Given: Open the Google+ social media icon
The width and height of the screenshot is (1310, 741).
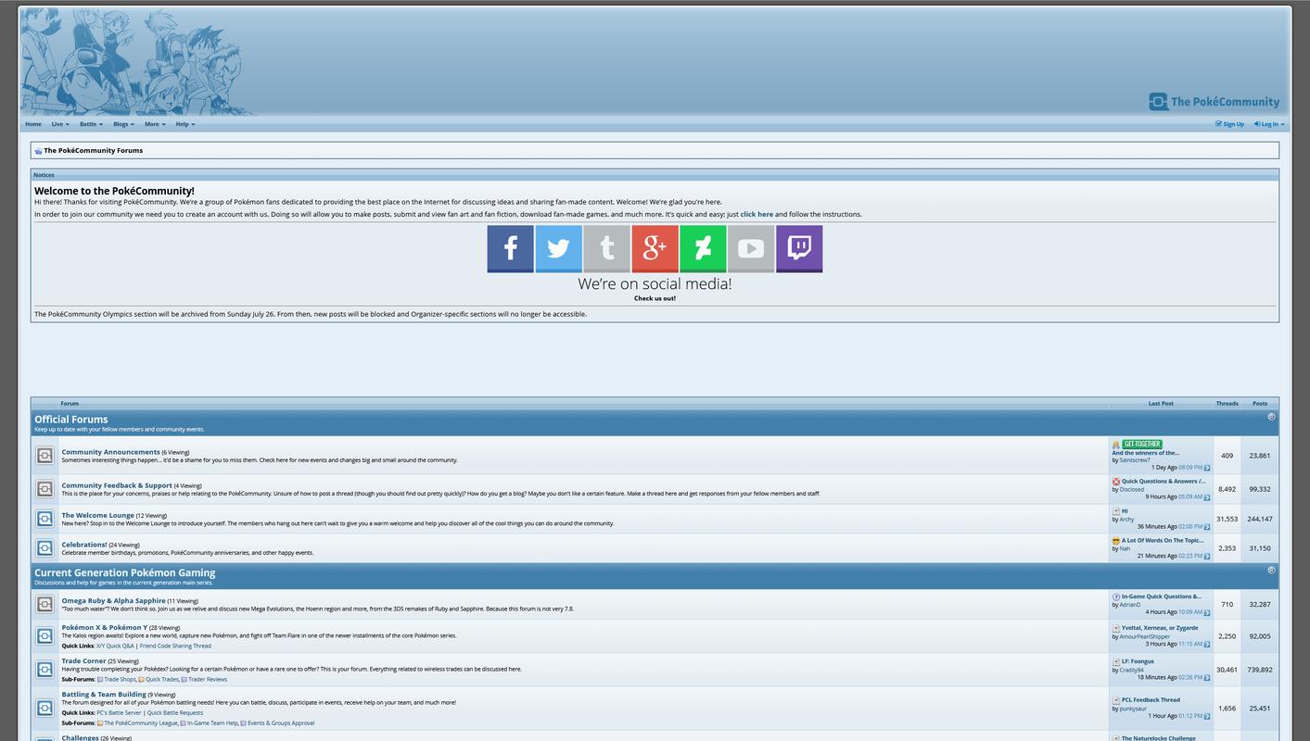Looking at the screenshot, I should coord(655,248).
